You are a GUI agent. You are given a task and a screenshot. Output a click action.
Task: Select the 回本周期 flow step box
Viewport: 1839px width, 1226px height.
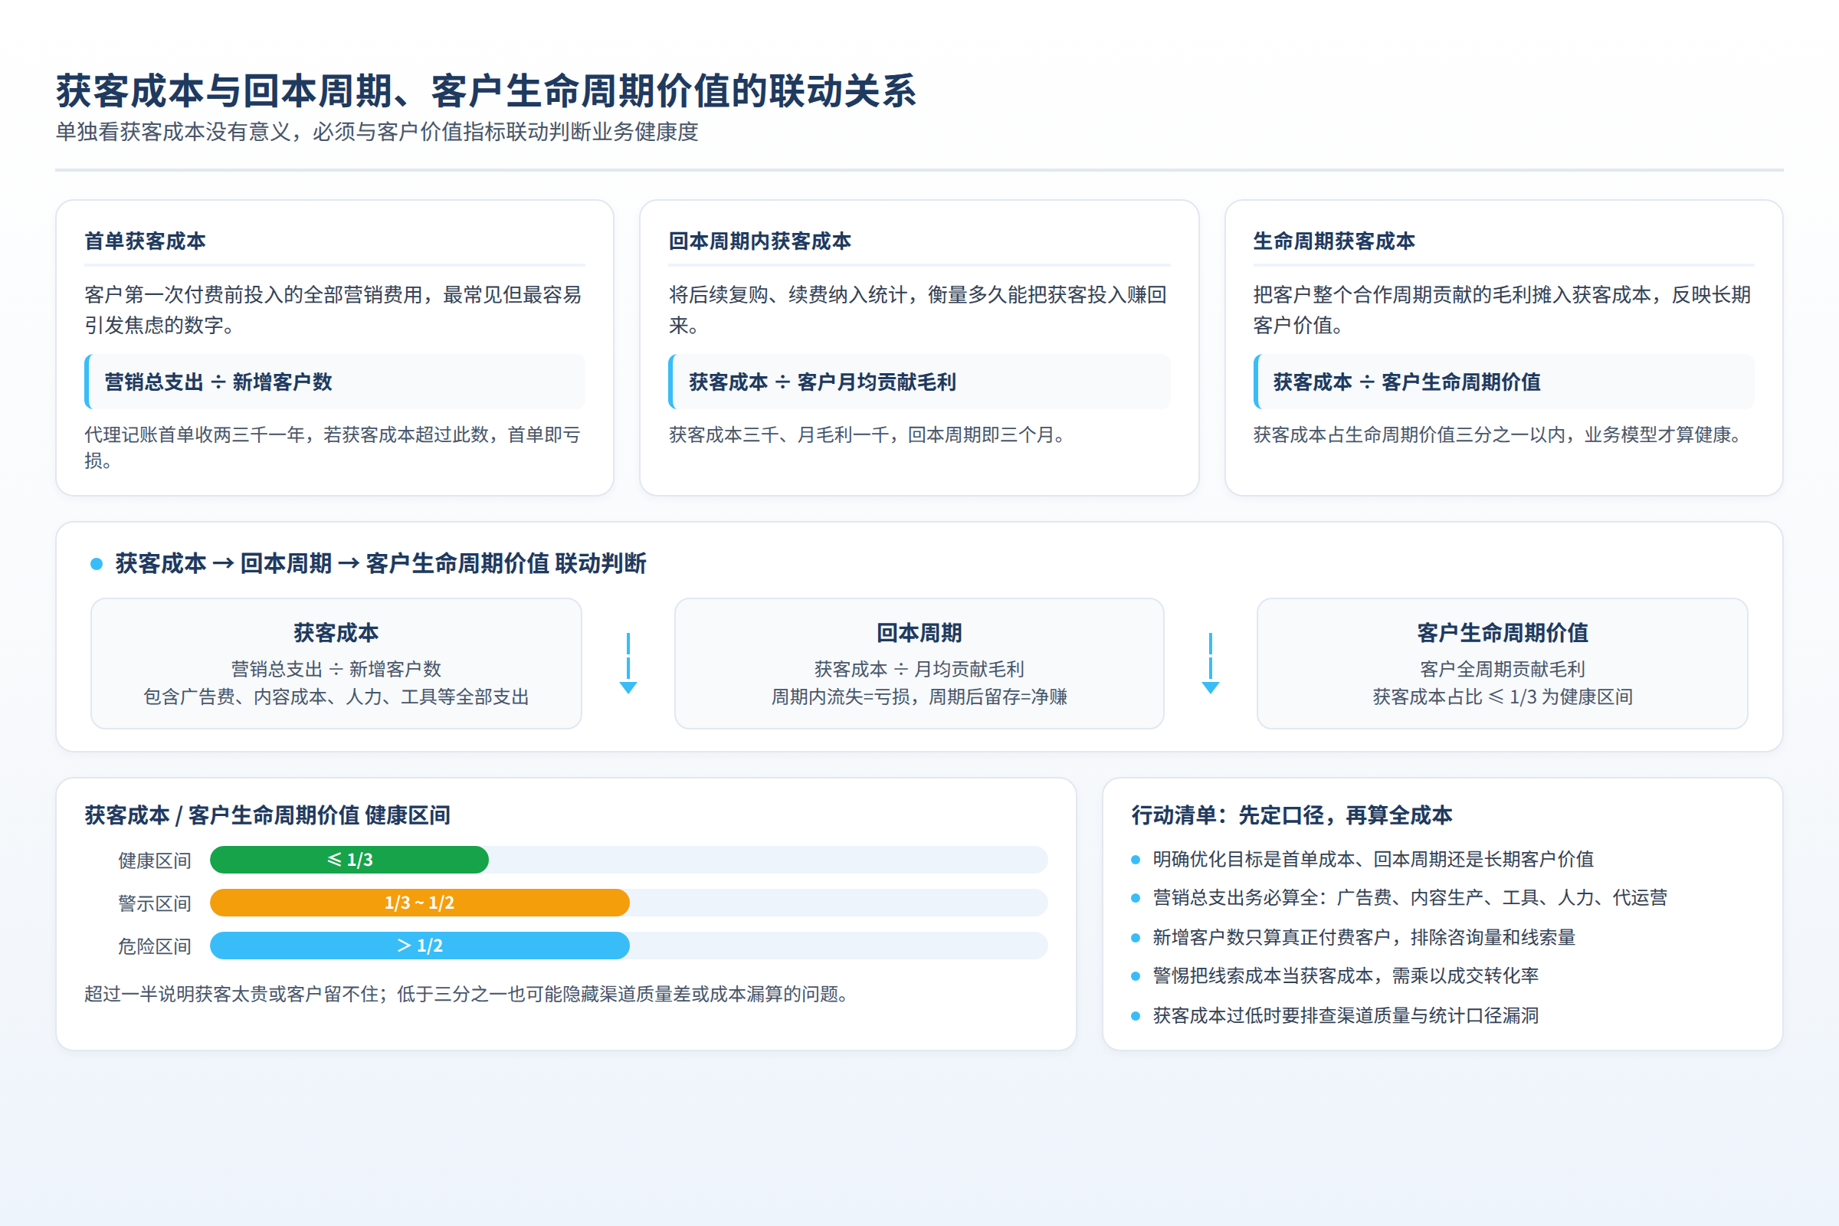click(919, 663)
